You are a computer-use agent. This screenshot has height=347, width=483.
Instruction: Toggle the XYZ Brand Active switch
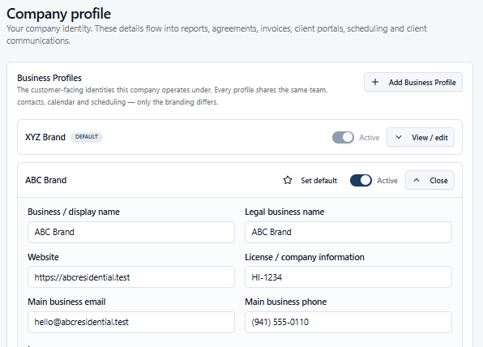[x=343, y=138]
